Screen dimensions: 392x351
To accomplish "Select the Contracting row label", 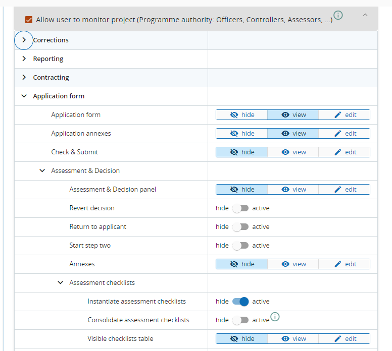I will click(x=51, y=77).
